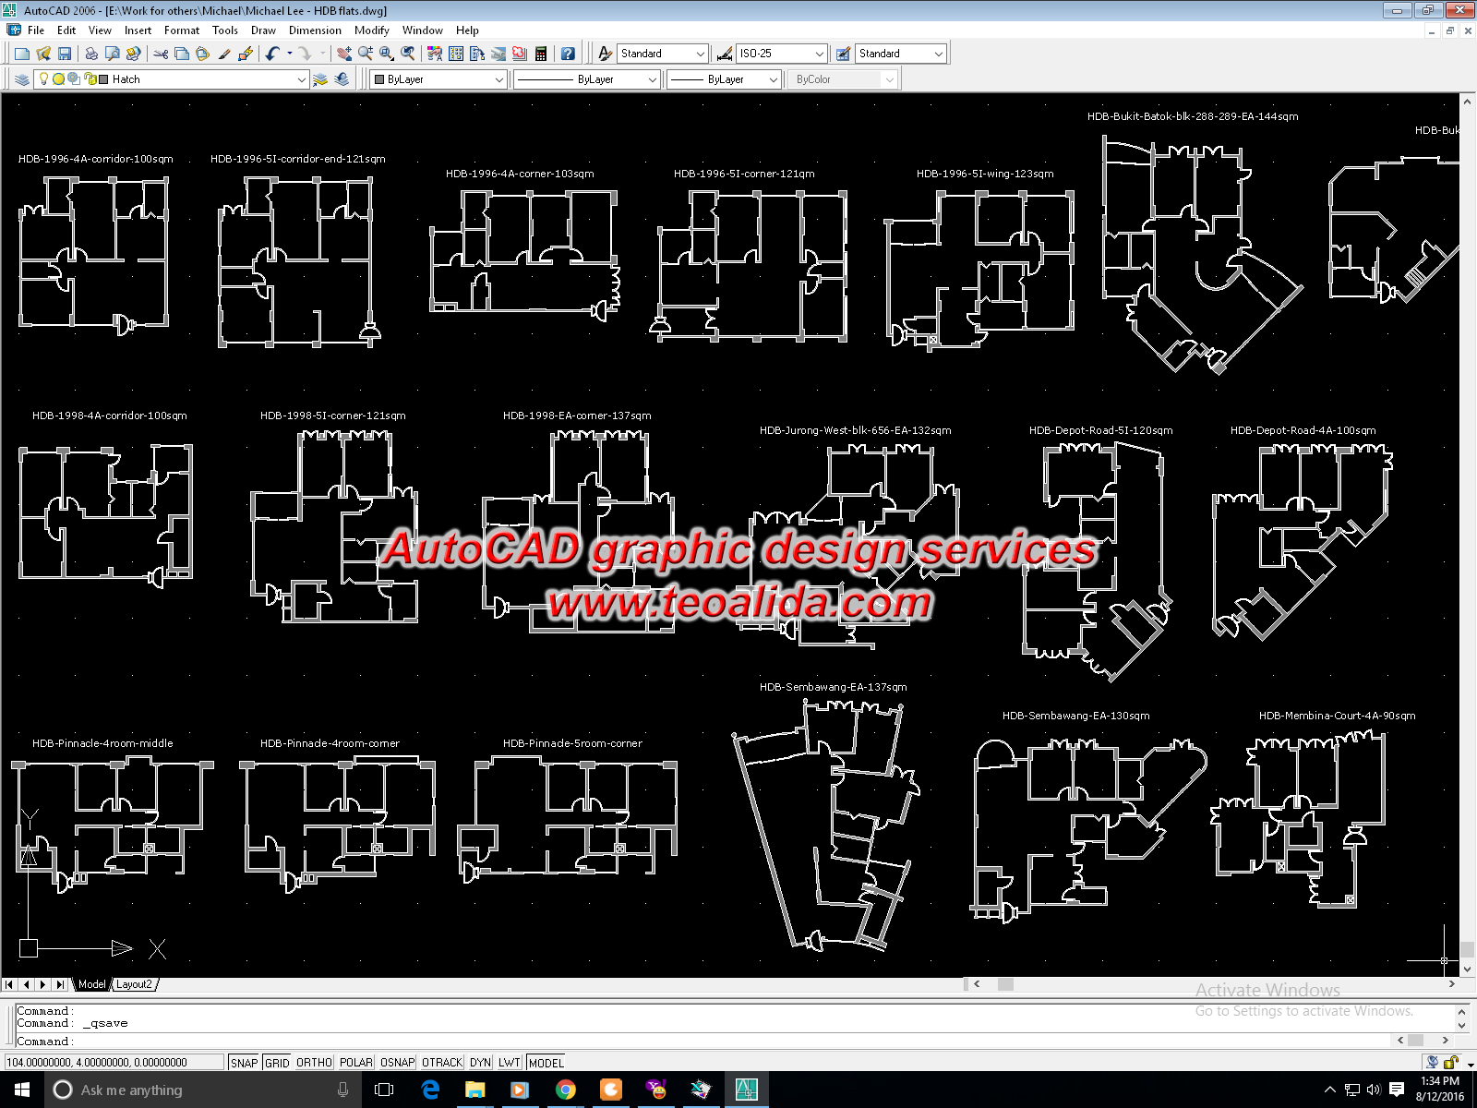This screenshot has width=1477, height=1108.
Task: Toggle SNAP mode in status bar
Action: [245, 1063]
